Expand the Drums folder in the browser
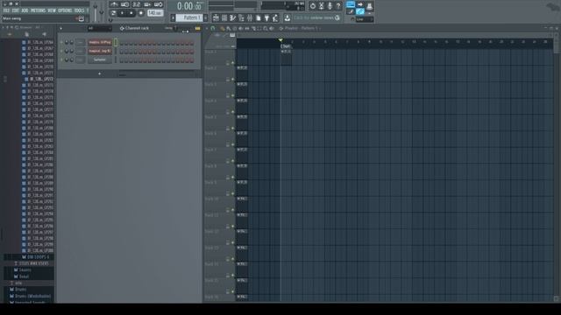 pyautogui.click(x=20, y=290)
